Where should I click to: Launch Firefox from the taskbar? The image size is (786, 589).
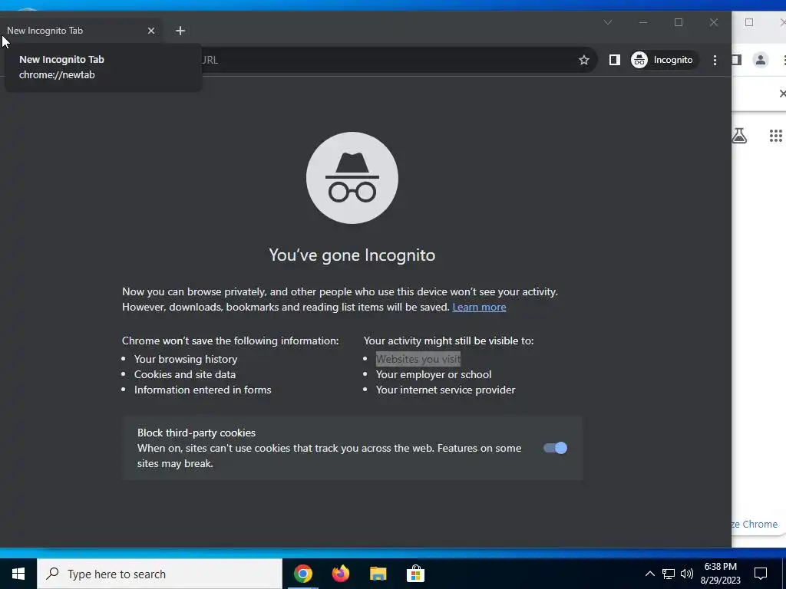click(x=340, y=574)
